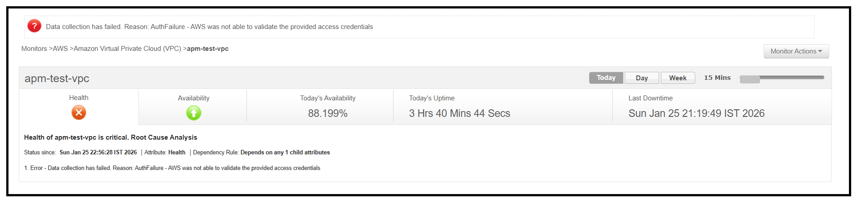861x203 pixels.
Task: Open Amazon Virtual Private Cloud (VPC) breadcrumb
Action: (127, 49)
